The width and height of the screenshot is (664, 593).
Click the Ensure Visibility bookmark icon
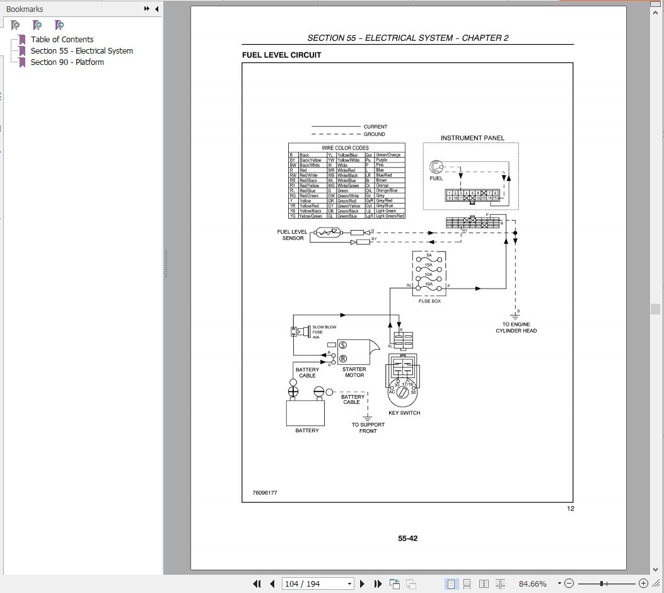[x=59, y=25]
